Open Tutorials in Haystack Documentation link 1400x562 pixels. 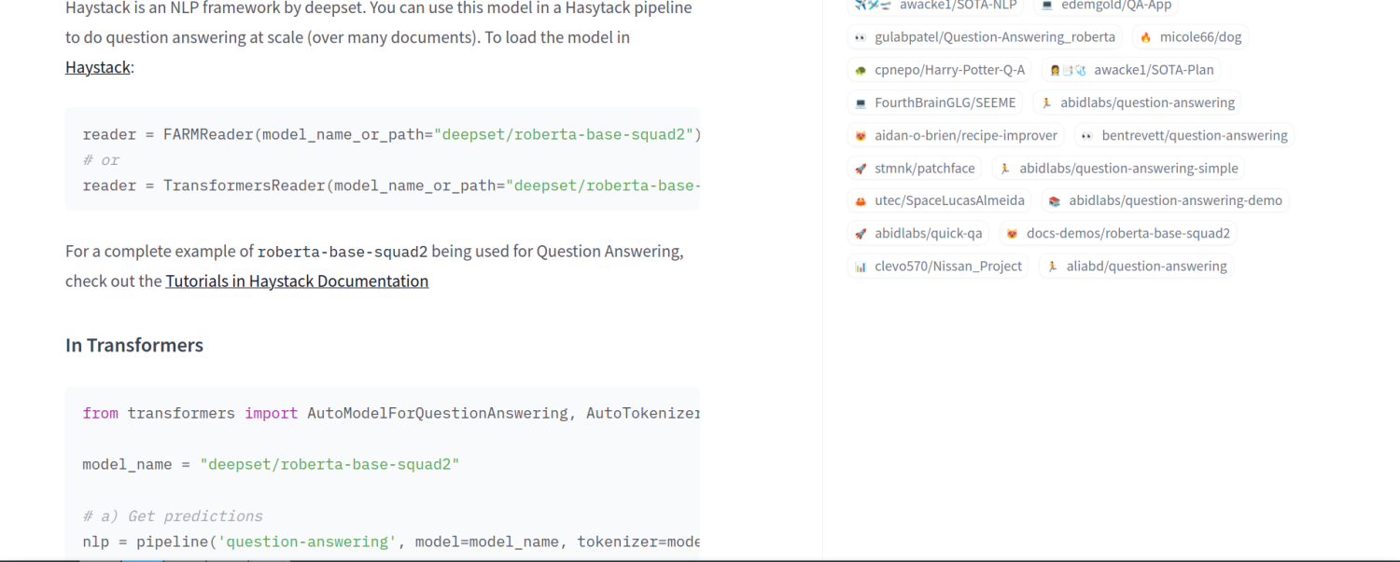point(297,281)
